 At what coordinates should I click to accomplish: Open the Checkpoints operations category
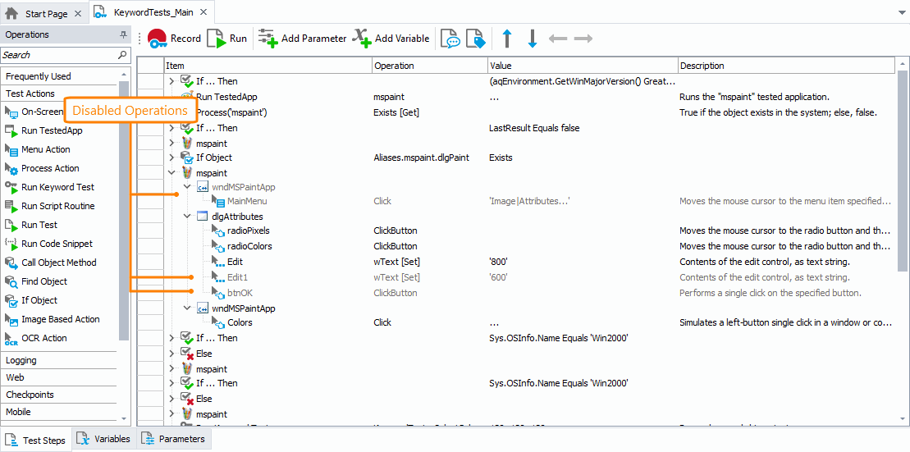coord(30,395)
